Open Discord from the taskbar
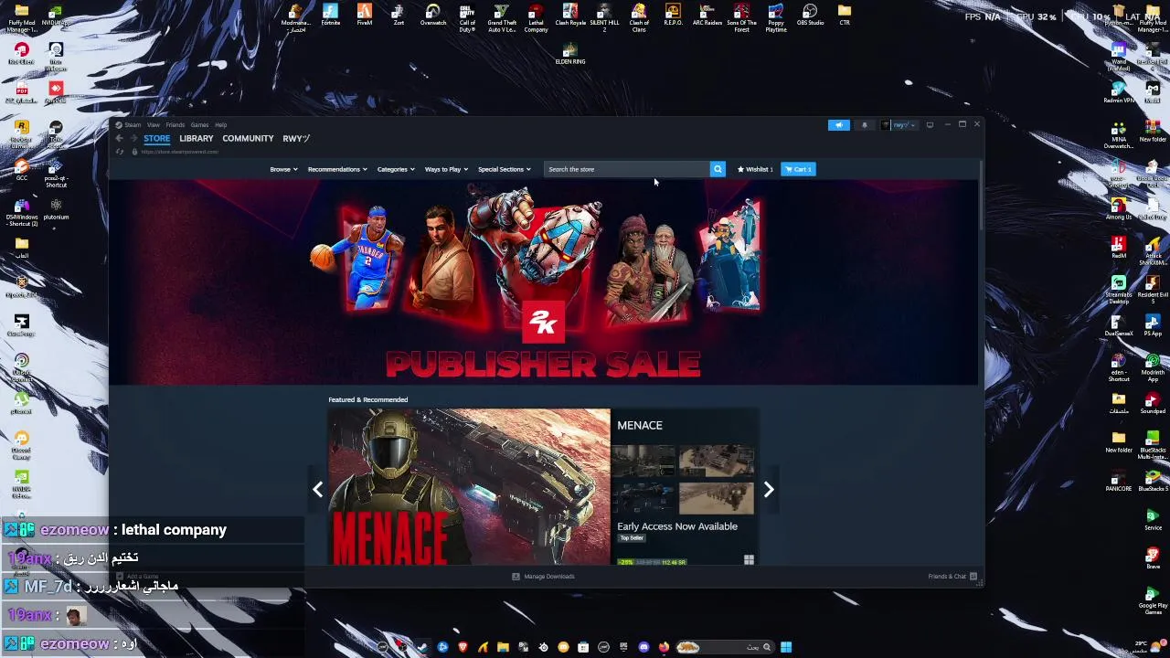 point(643,647)
